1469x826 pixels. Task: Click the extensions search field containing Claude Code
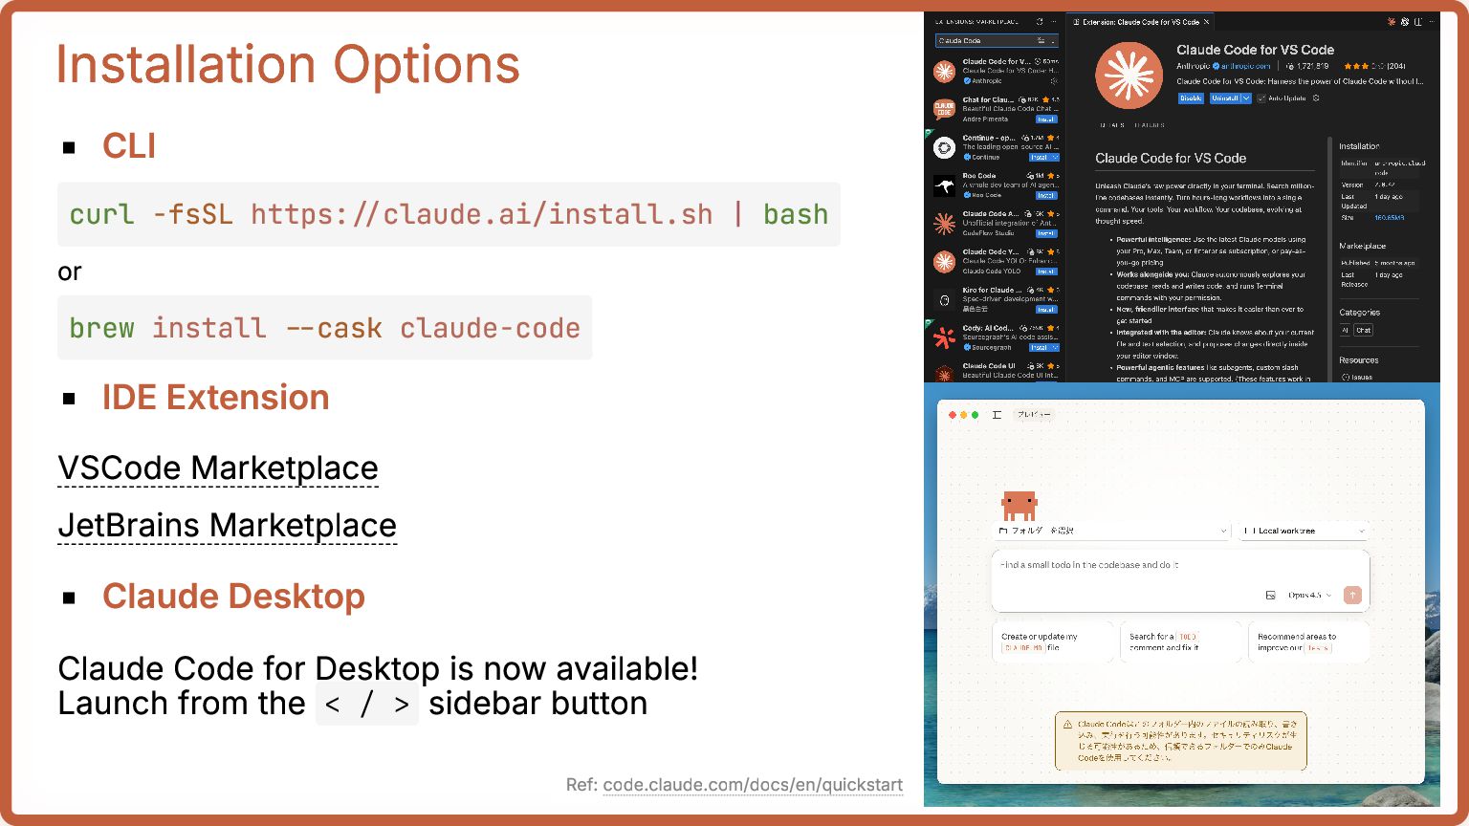(x=997, y=40)
